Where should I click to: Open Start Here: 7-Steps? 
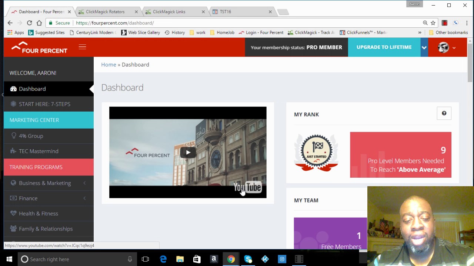tap(49, 104)
